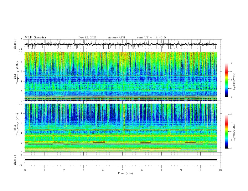The height and width of the screenshot is (191, 248).
Task: Click the "5" volt tick of ch.3(V) axis
Action: pos(22,155)
